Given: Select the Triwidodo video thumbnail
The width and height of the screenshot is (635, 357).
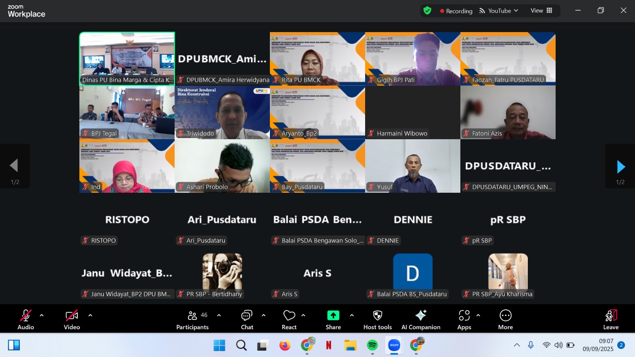Looking at the screenshot, I should (x=222, y=112).
